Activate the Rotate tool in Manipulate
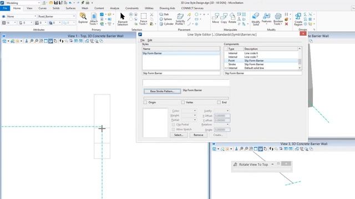This screenshot has height=199, width=355. click(x=232, y=18)
